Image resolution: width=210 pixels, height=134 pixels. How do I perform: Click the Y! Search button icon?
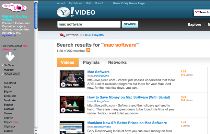pos(201,12)
